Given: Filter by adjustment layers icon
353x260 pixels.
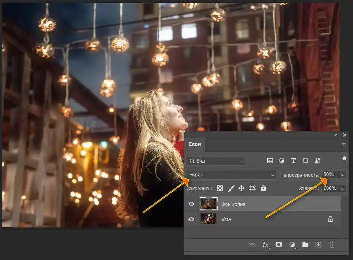Looking at the screenshot, I should (x=282, y=161).
